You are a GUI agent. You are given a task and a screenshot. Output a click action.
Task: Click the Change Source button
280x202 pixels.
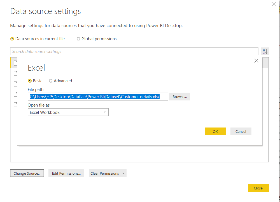27,173
